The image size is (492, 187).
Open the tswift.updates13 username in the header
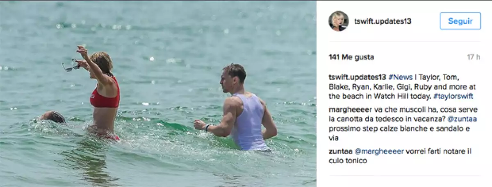(x=383, y=21)
